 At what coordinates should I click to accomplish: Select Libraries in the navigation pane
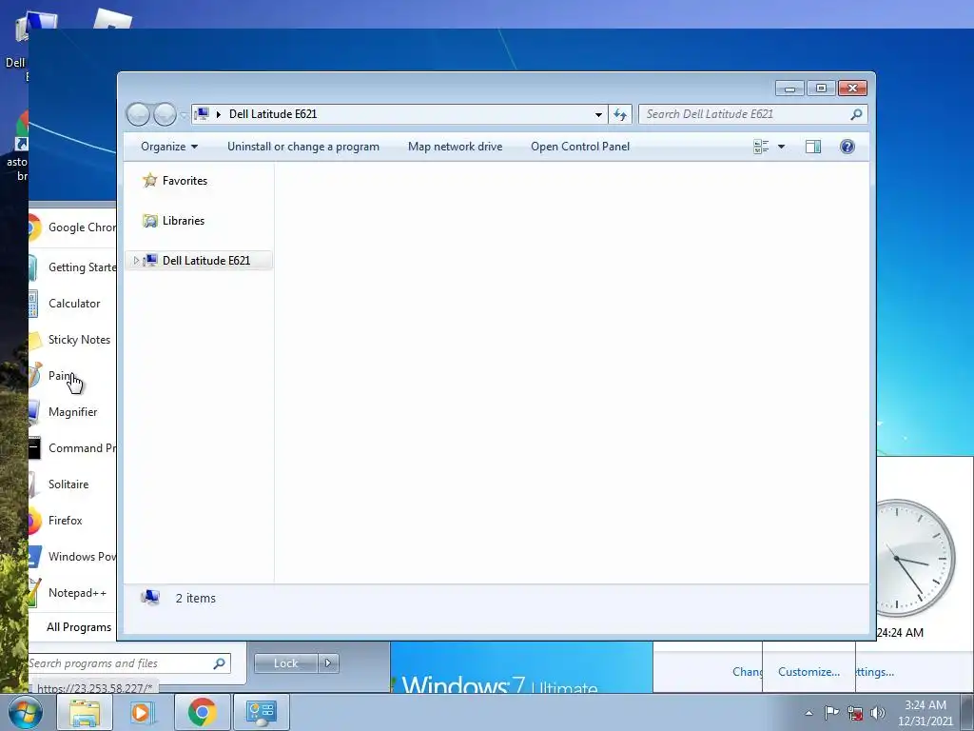(x=174, y=221)
